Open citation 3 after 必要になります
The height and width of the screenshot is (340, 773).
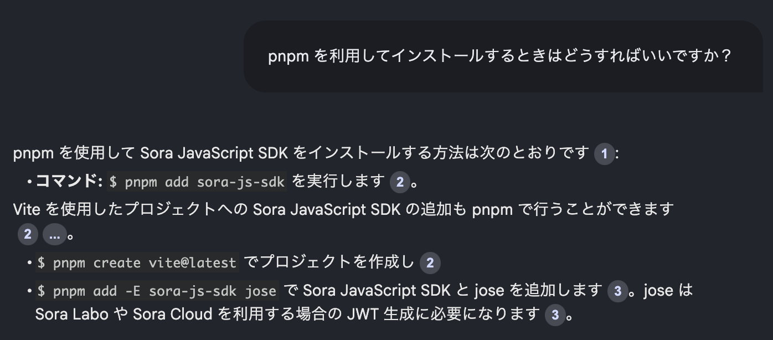pyautogui.click(x=555, y=315)
